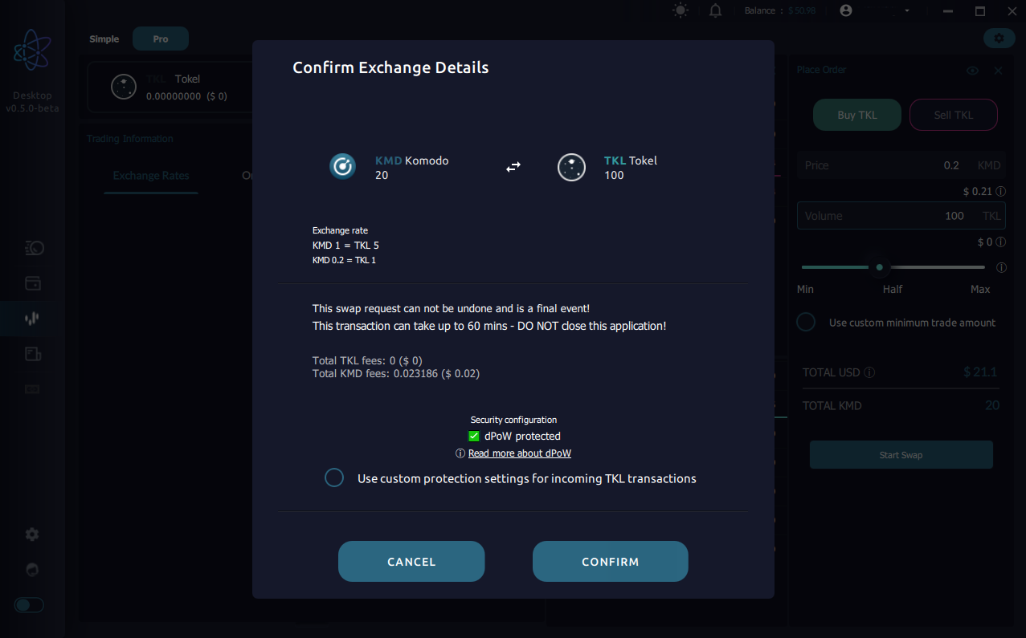The image size is (1026, 638).
Task: Click the Start Swap button
Action: coord(901,455)
